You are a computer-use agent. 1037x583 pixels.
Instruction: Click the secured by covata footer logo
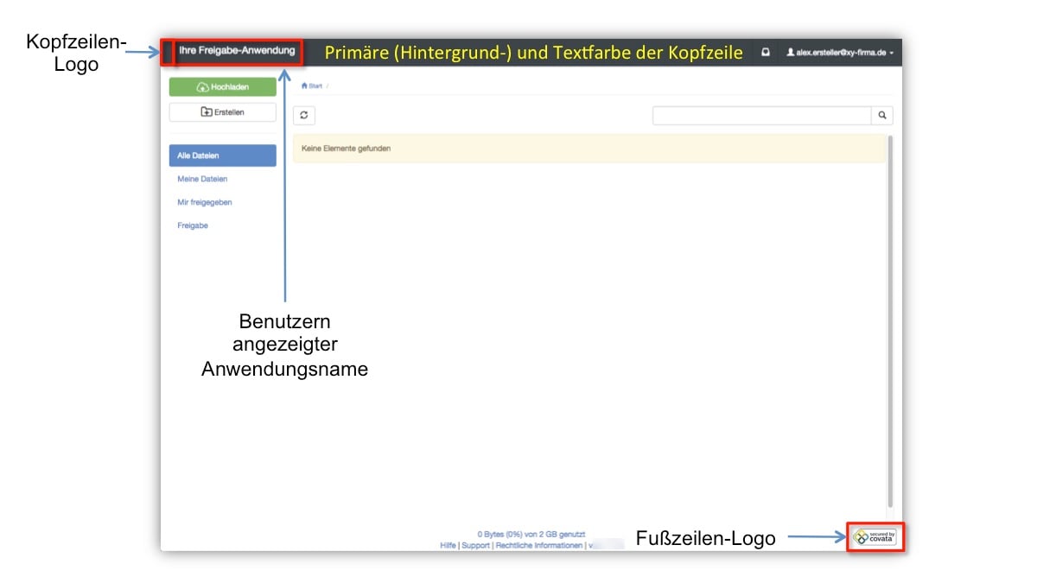click(x=875, y=536)
